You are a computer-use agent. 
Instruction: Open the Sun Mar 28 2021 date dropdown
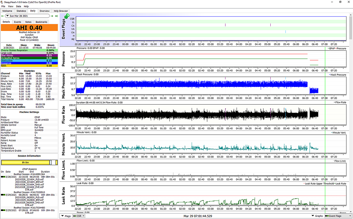(x=27, y=16)
